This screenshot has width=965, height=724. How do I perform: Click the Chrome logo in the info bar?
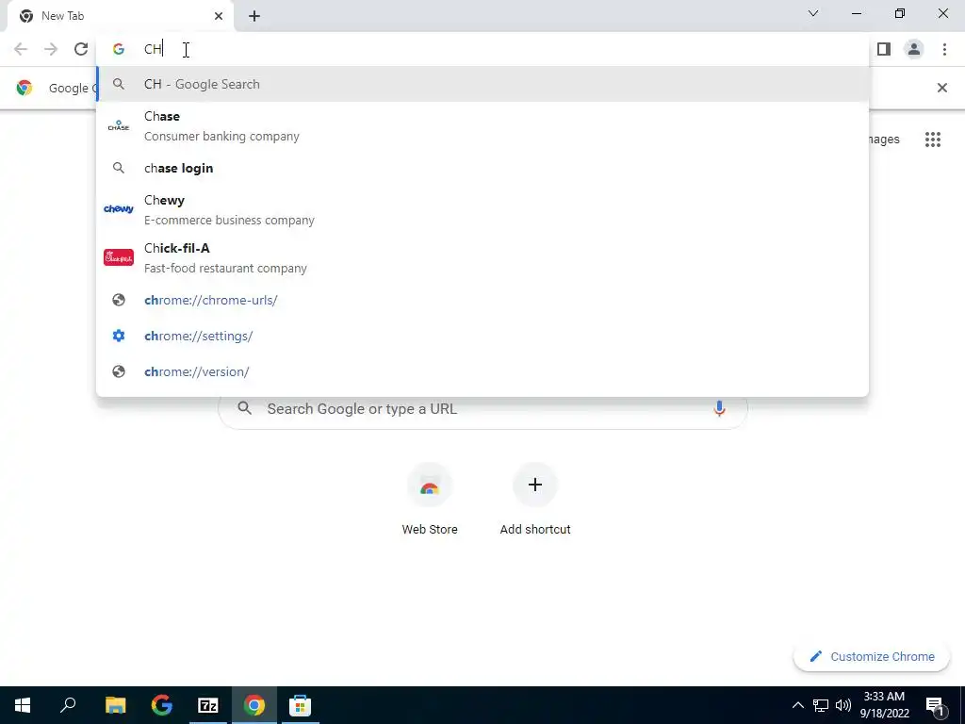point(24,88)
